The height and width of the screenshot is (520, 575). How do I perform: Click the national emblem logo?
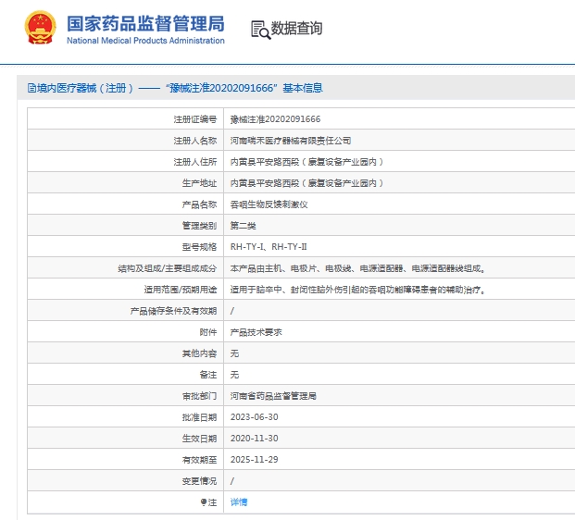[41, 28]
